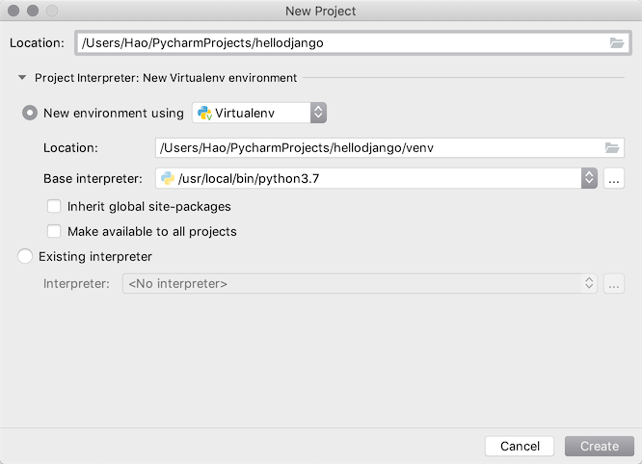Click the yellow minimize window button

[33, 12]
